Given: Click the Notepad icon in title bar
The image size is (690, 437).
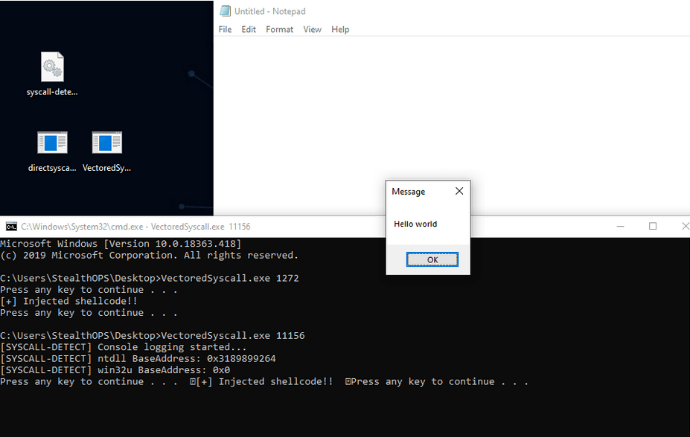Looking at the screenshot, I should tap(225, 11).
